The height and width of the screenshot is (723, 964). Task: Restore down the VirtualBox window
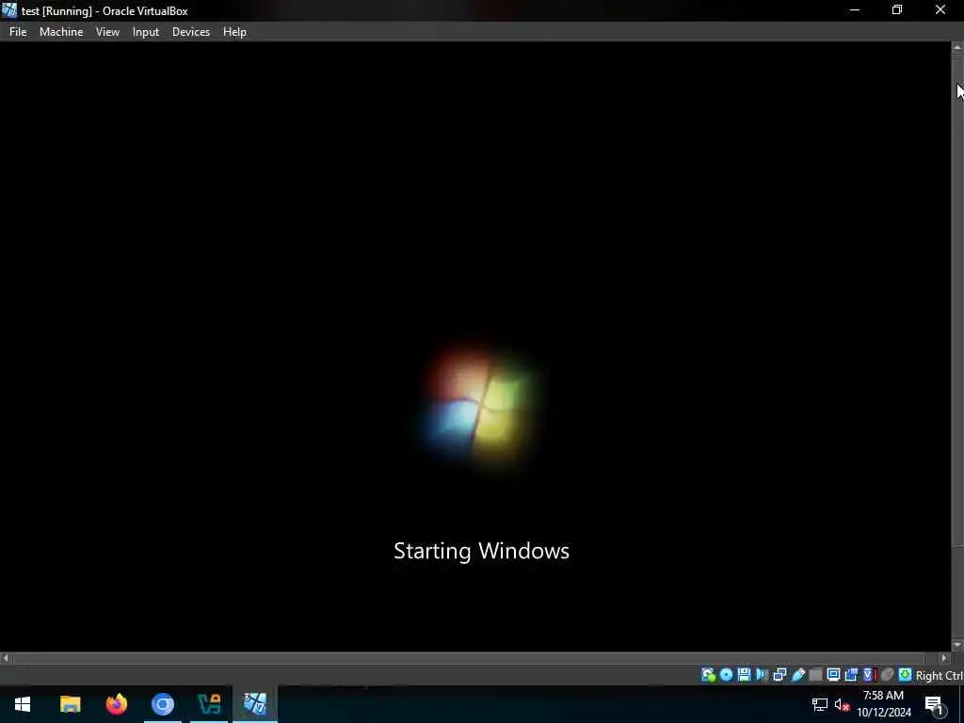897,9
